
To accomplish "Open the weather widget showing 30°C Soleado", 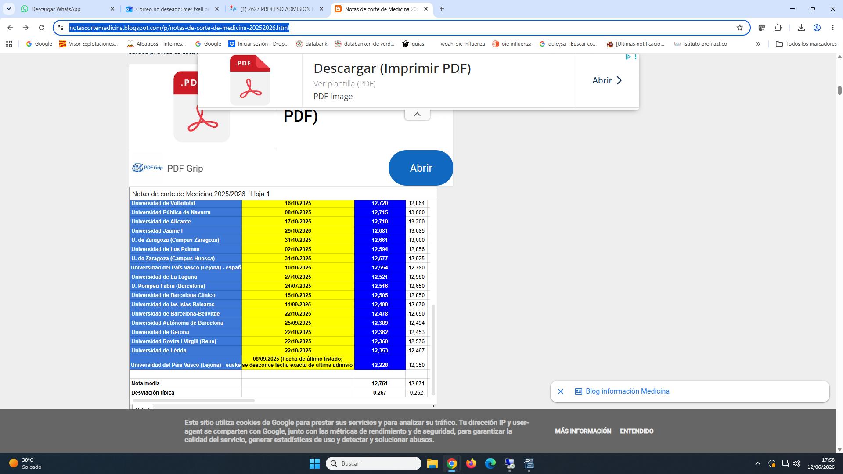I will pos(26,463).
